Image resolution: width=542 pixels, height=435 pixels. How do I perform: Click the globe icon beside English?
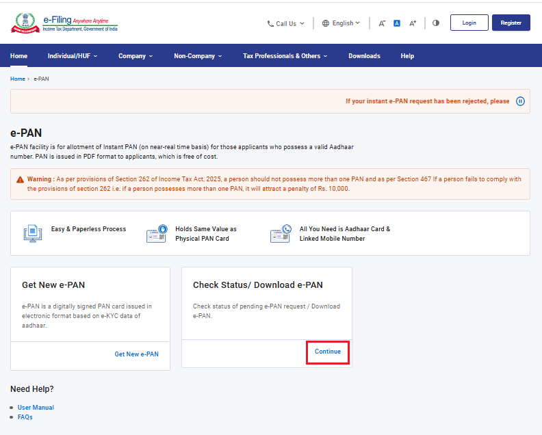326,23
